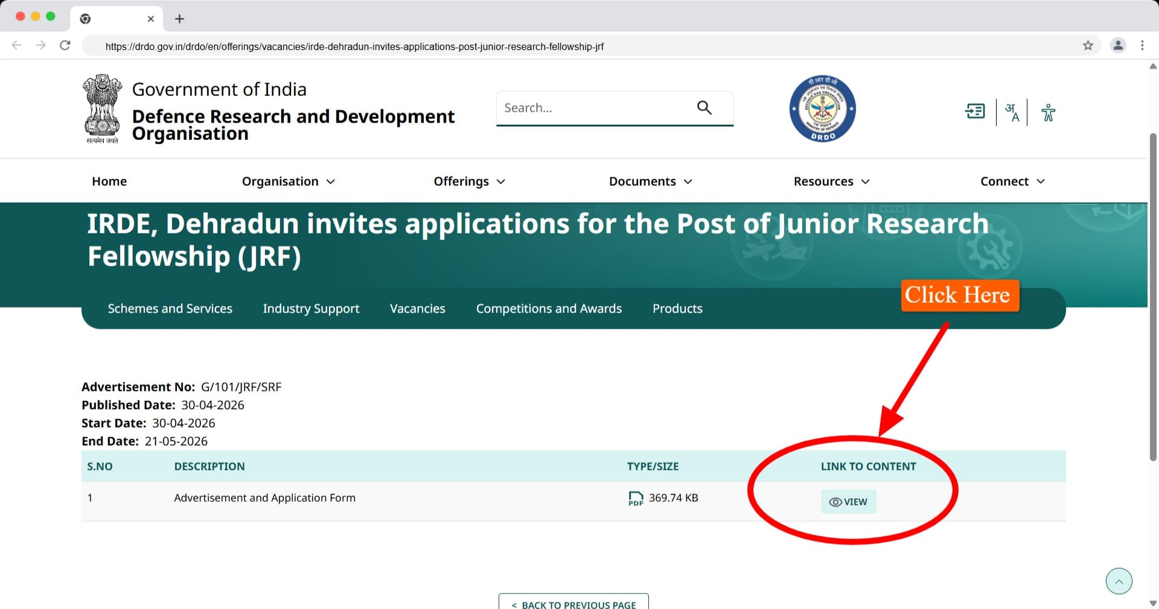
Task: Click the scroll-to-top circular button
Action: coord(1119,581)
